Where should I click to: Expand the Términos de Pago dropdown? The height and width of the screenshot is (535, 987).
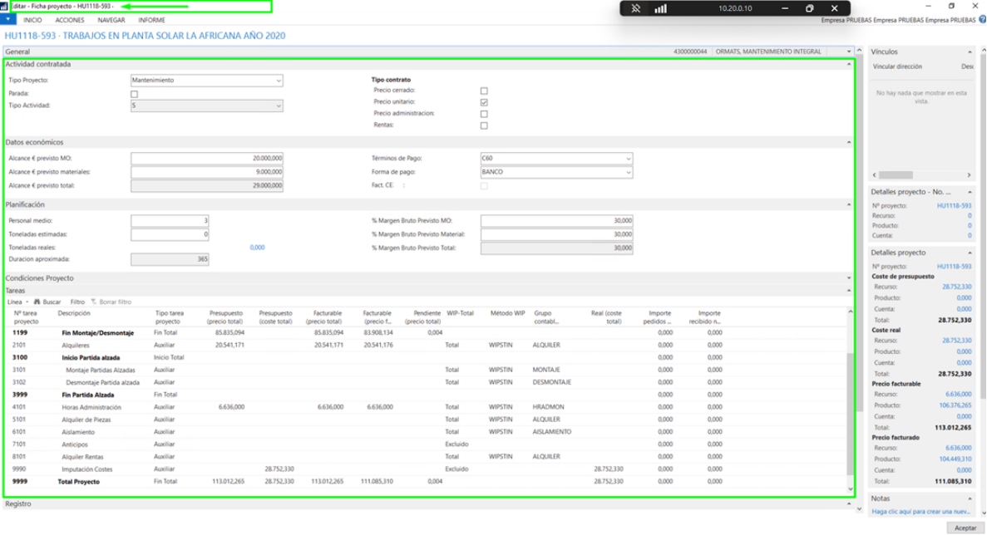click(628, 159)
